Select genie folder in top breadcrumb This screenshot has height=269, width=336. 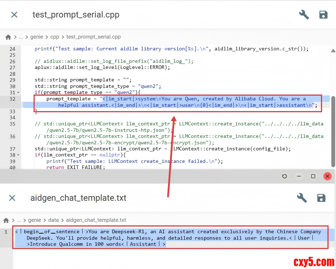pyautogui.click(x=37, y=37)
